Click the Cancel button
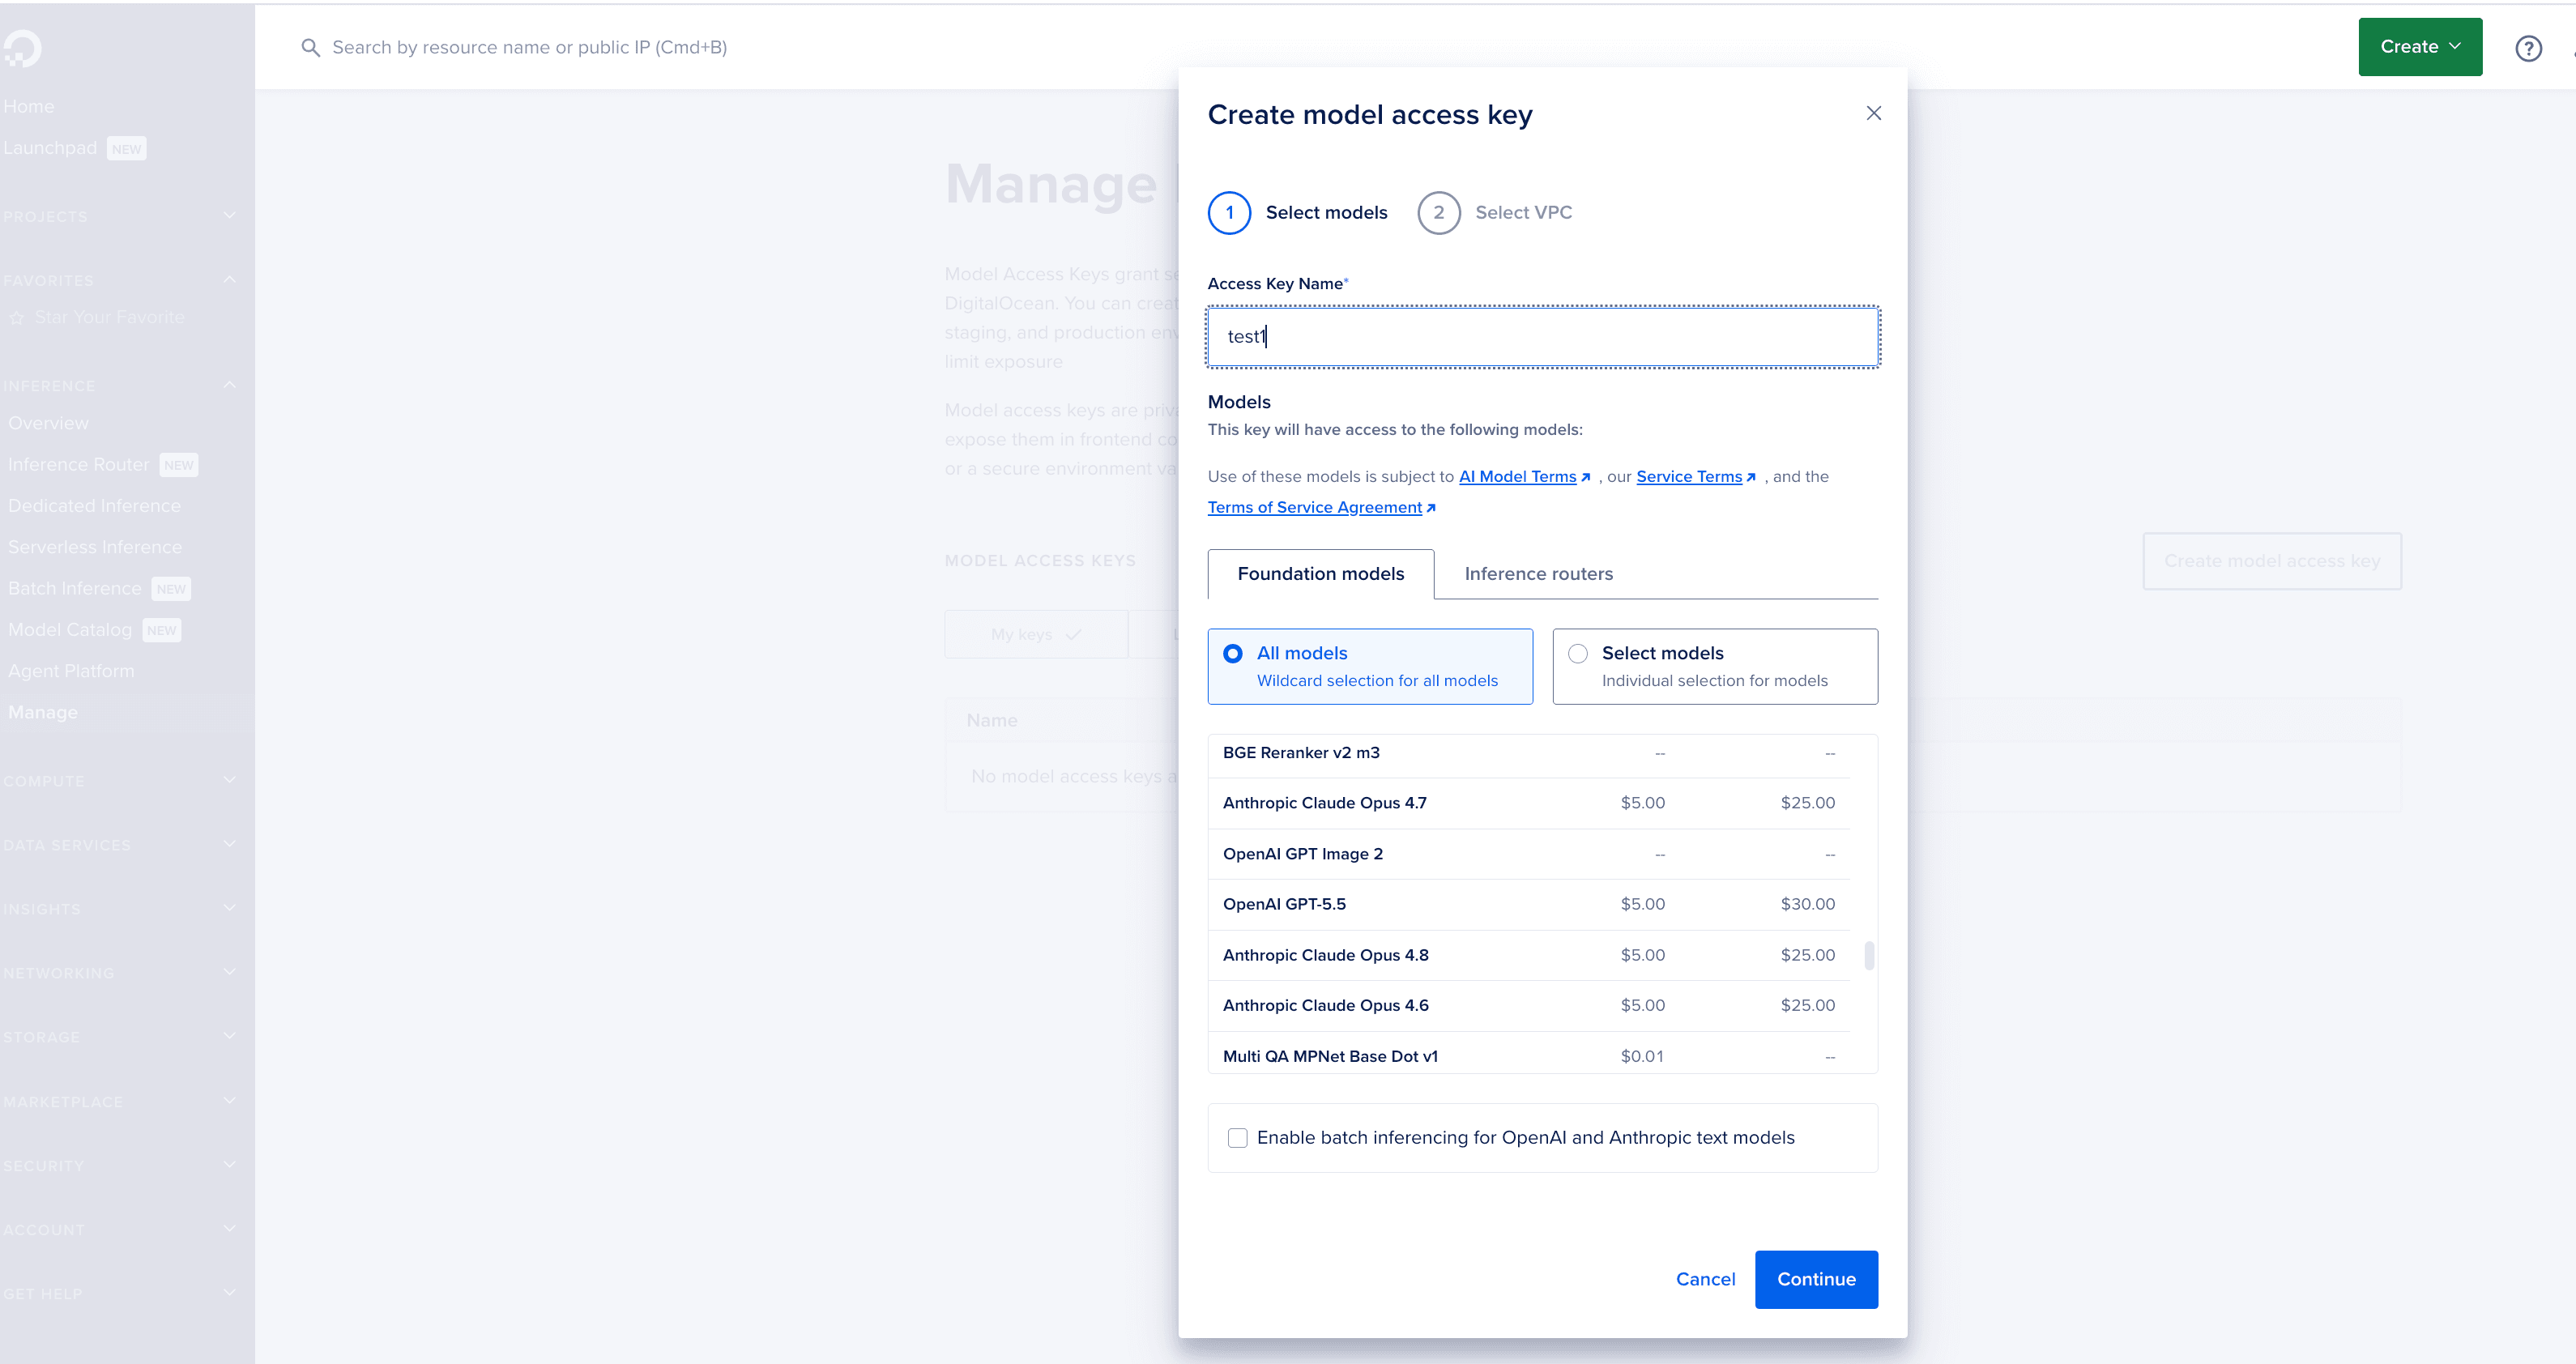This screenshot has width=2576, height=1364. pyautogui.click(x=1705, y=1279)
